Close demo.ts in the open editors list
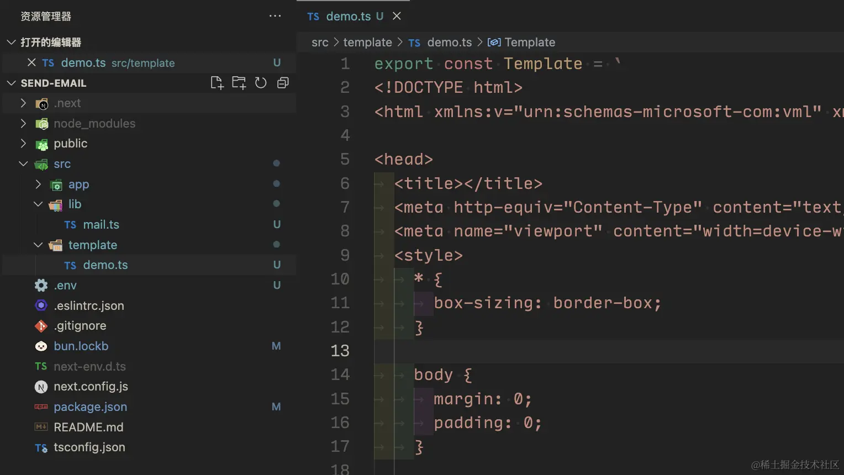Viewport: 844px width, 475px height. point(31,62)
